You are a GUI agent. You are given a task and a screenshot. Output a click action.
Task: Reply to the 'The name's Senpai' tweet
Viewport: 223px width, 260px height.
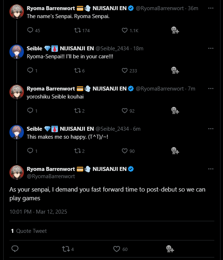pos(30,30)
